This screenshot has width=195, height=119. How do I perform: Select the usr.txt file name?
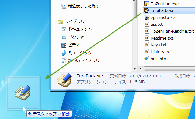157,25
